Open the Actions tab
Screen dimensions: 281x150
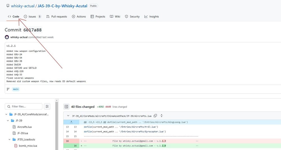click(x=79, y=17)
